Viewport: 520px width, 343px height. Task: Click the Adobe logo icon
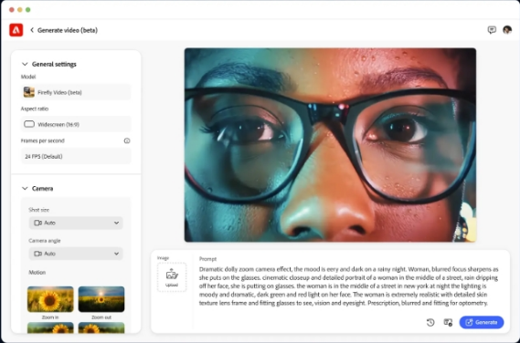coord(16,30)
